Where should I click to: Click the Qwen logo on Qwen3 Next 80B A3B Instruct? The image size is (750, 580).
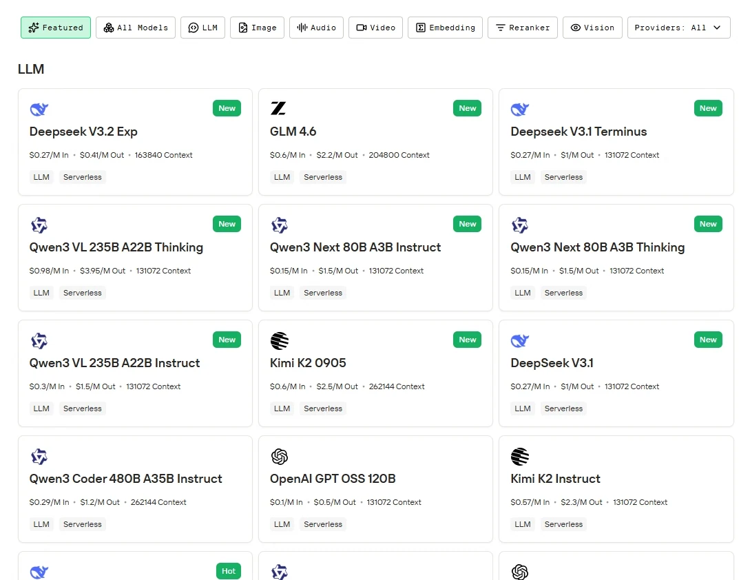(x=280, y=225)
